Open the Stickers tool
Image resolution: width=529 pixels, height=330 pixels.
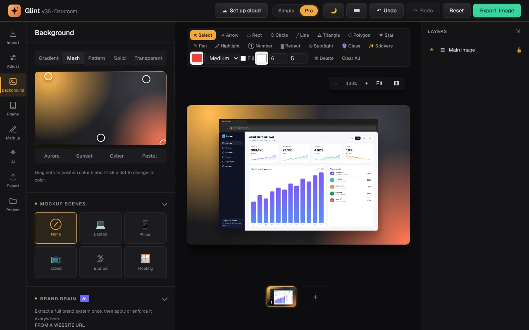tap(381, 46)
